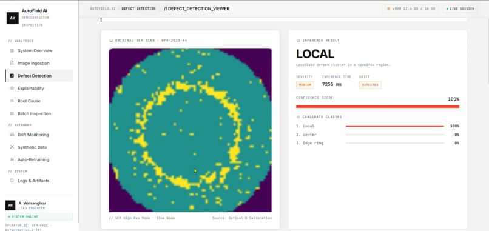
Task: Click the '3. Edge ring' class label
Action: [309, 143]
